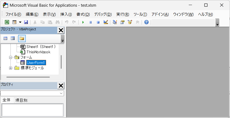The height and width of the screenshot is (118, 230).
Task: Select UserForm1 in project tree
Action: pos(36,63)
